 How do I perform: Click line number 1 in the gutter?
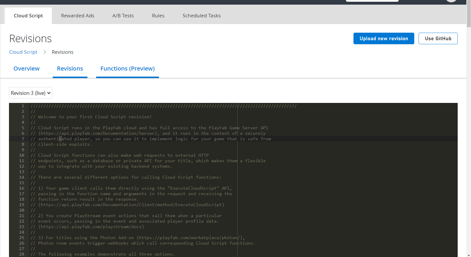[23, 106]
